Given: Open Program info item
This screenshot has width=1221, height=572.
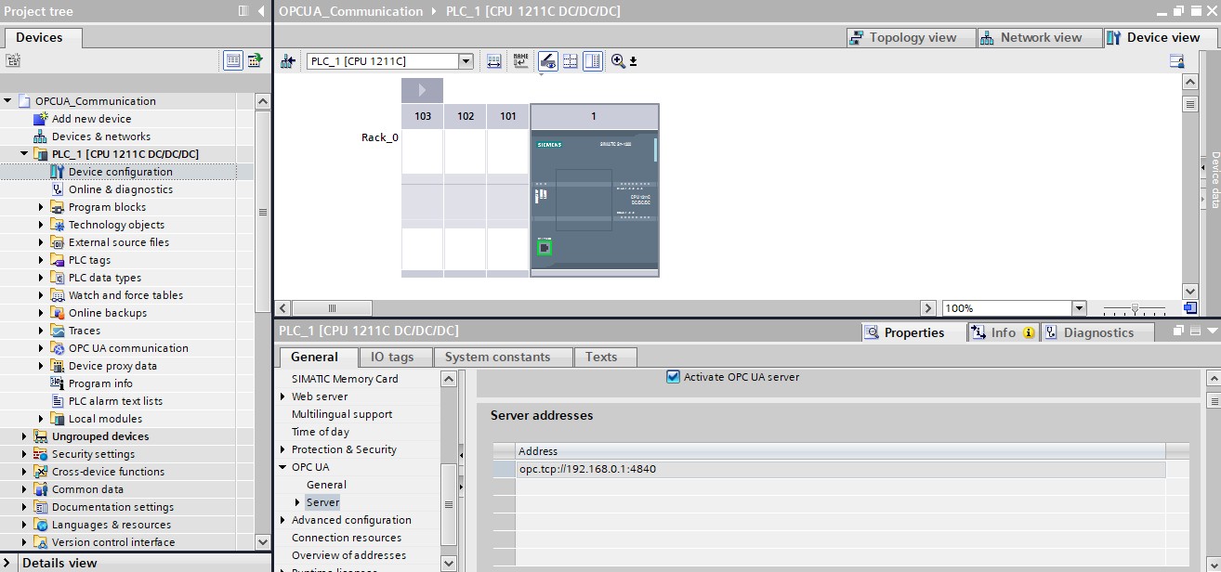Looking at the screenshot, I should coord(100,383).
